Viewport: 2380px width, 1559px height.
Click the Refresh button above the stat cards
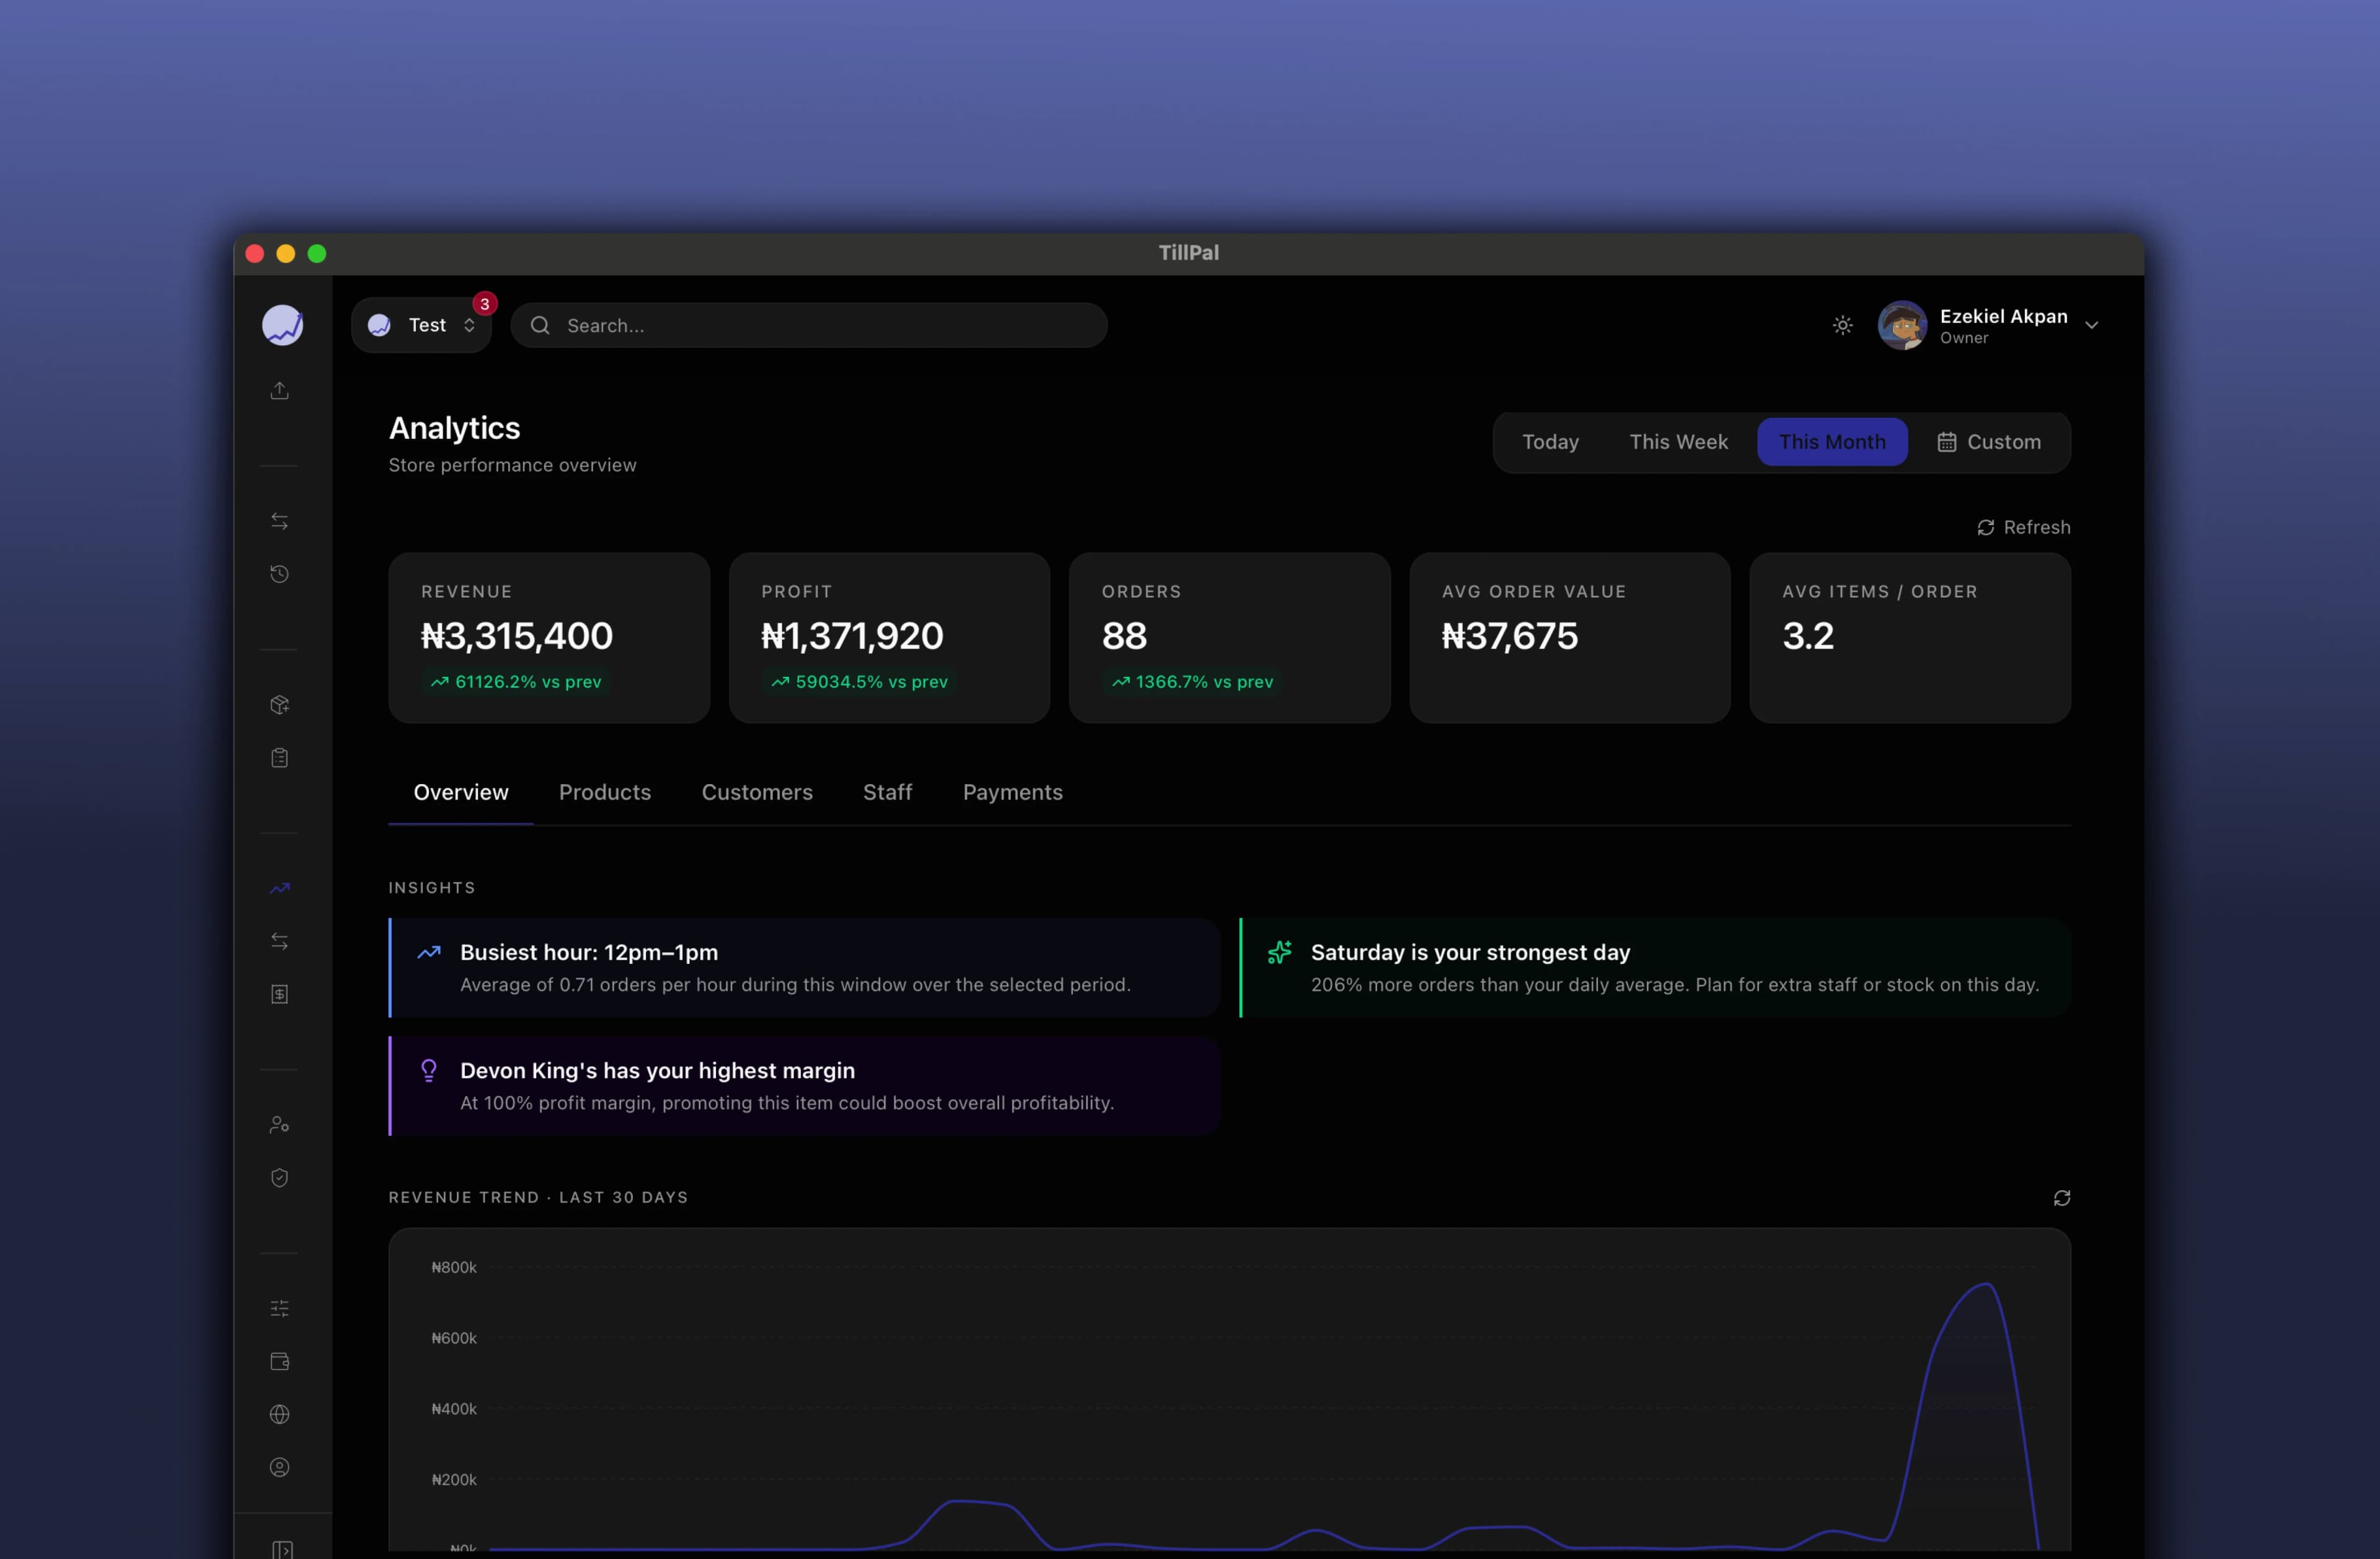[2023, 527]
